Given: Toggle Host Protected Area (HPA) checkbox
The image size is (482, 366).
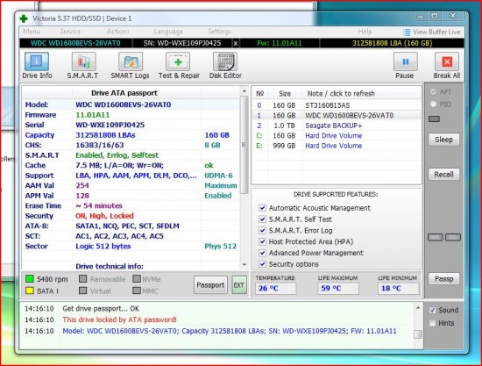Looking at the screenshot, I should (x=262, y=241).
